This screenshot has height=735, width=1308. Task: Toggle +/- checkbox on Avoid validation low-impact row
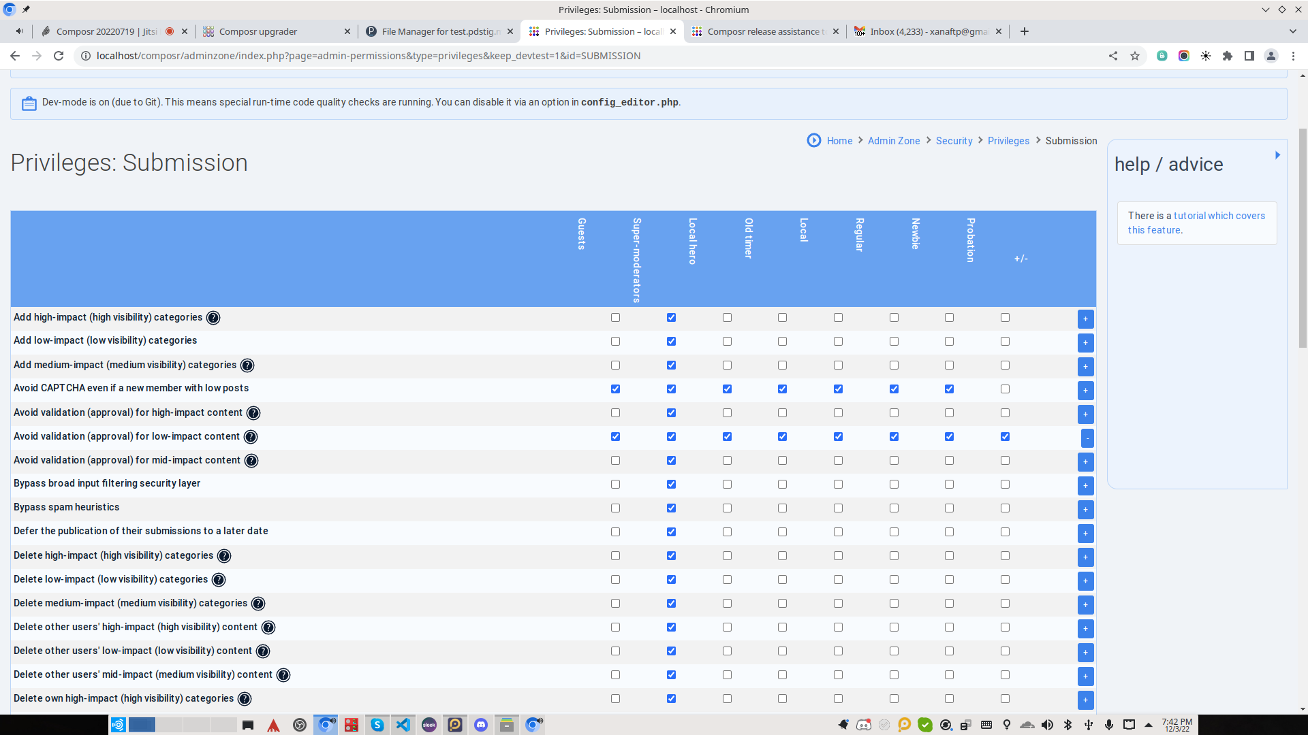[x=1005, y=437]
